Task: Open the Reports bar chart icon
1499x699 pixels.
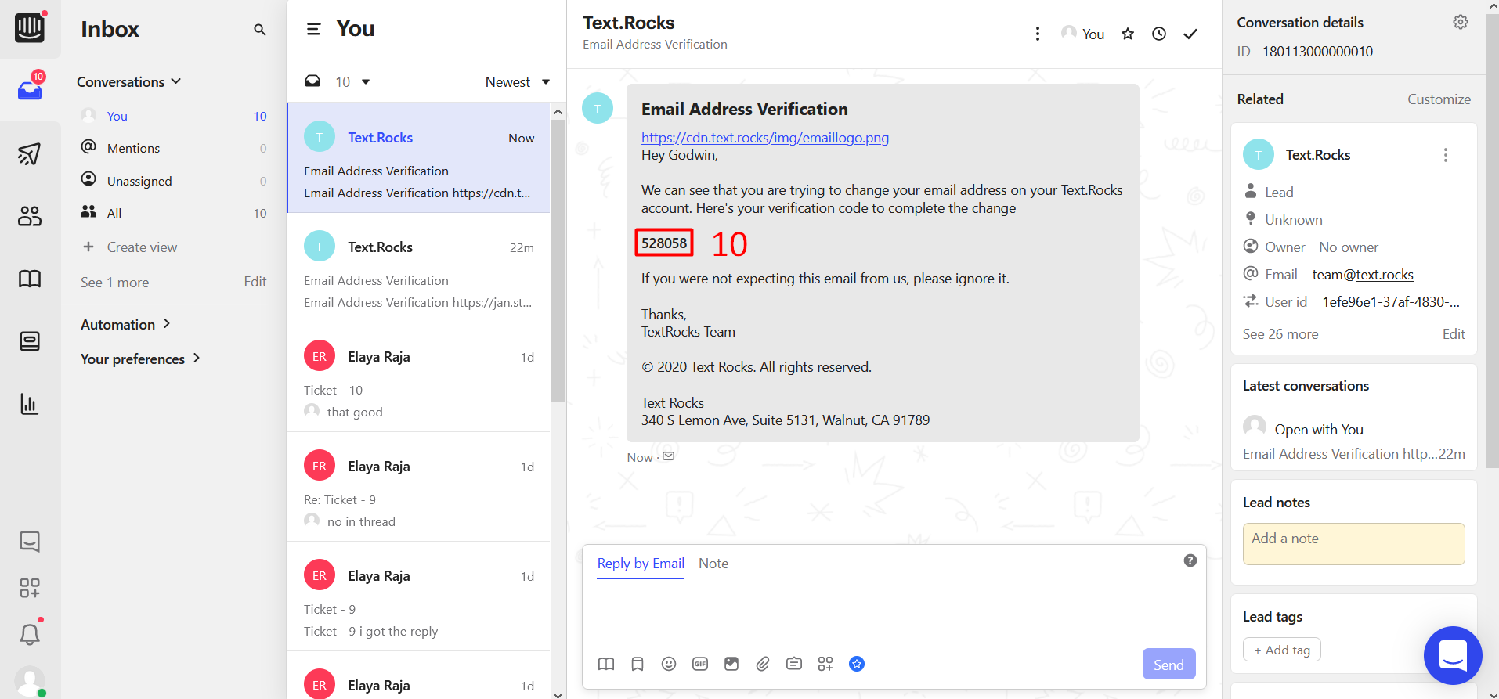Action: click(30, 404)
